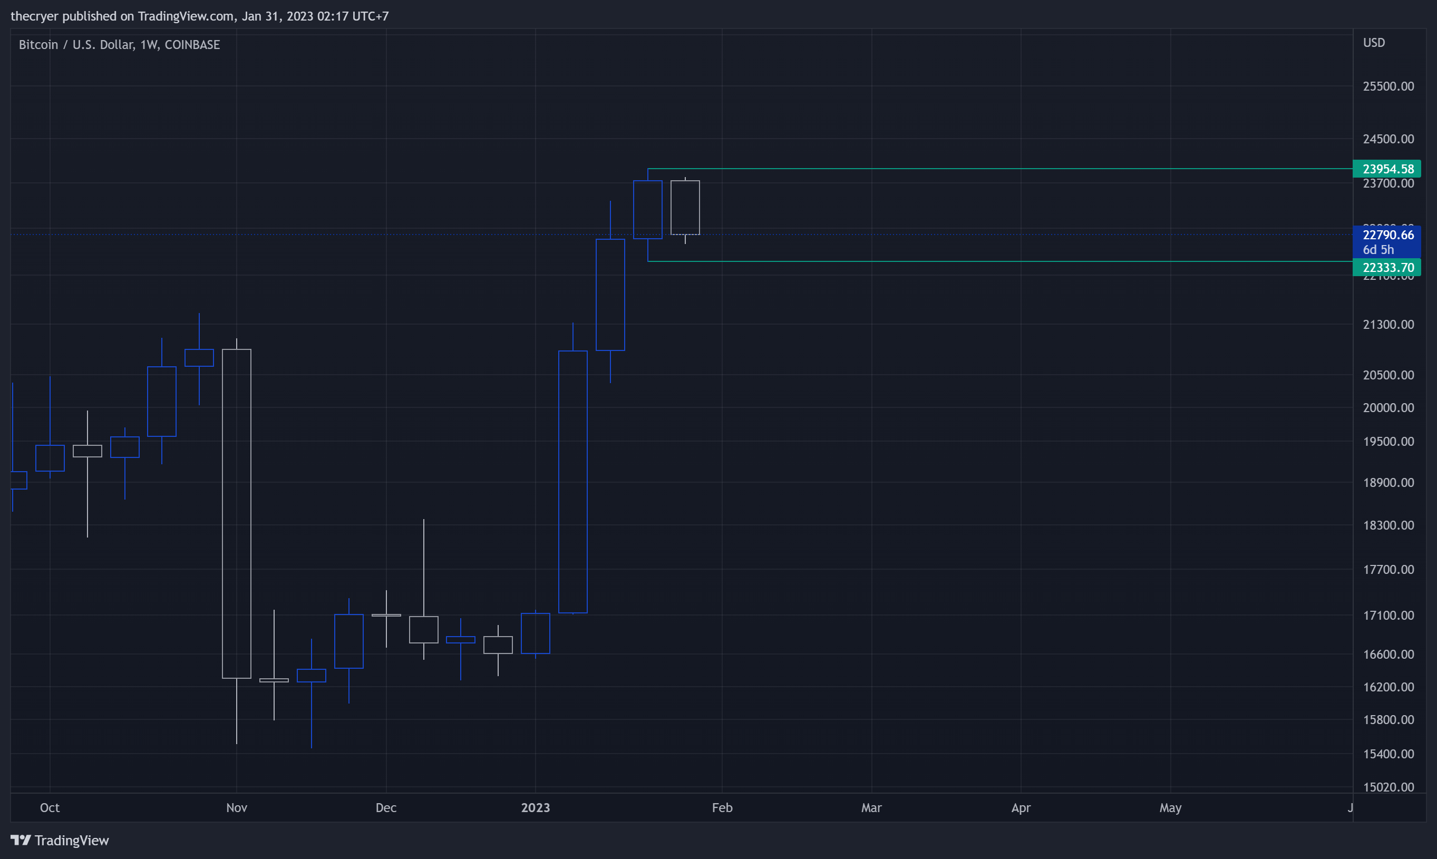Click the Oct label on time axis

[x=50, y=807]
